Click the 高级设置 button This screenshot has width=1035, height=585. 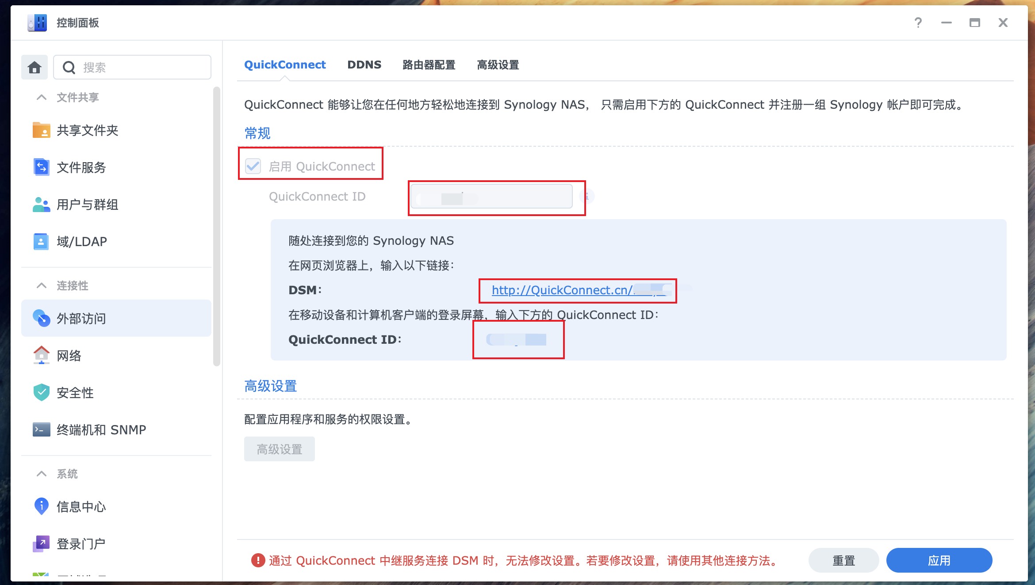click(x=280, y=449)
